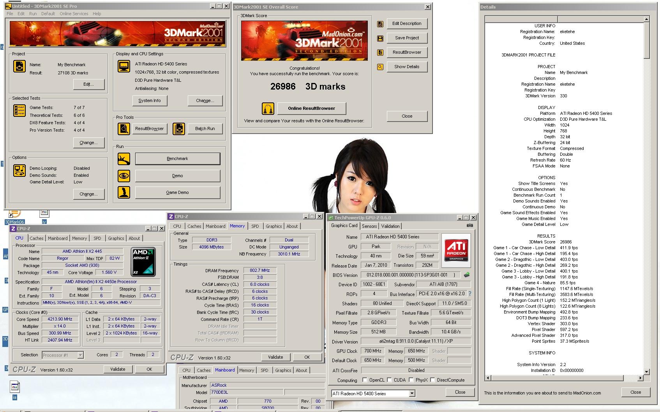Click the Project icon beside My Benchmark

click(x=19, y=66)
